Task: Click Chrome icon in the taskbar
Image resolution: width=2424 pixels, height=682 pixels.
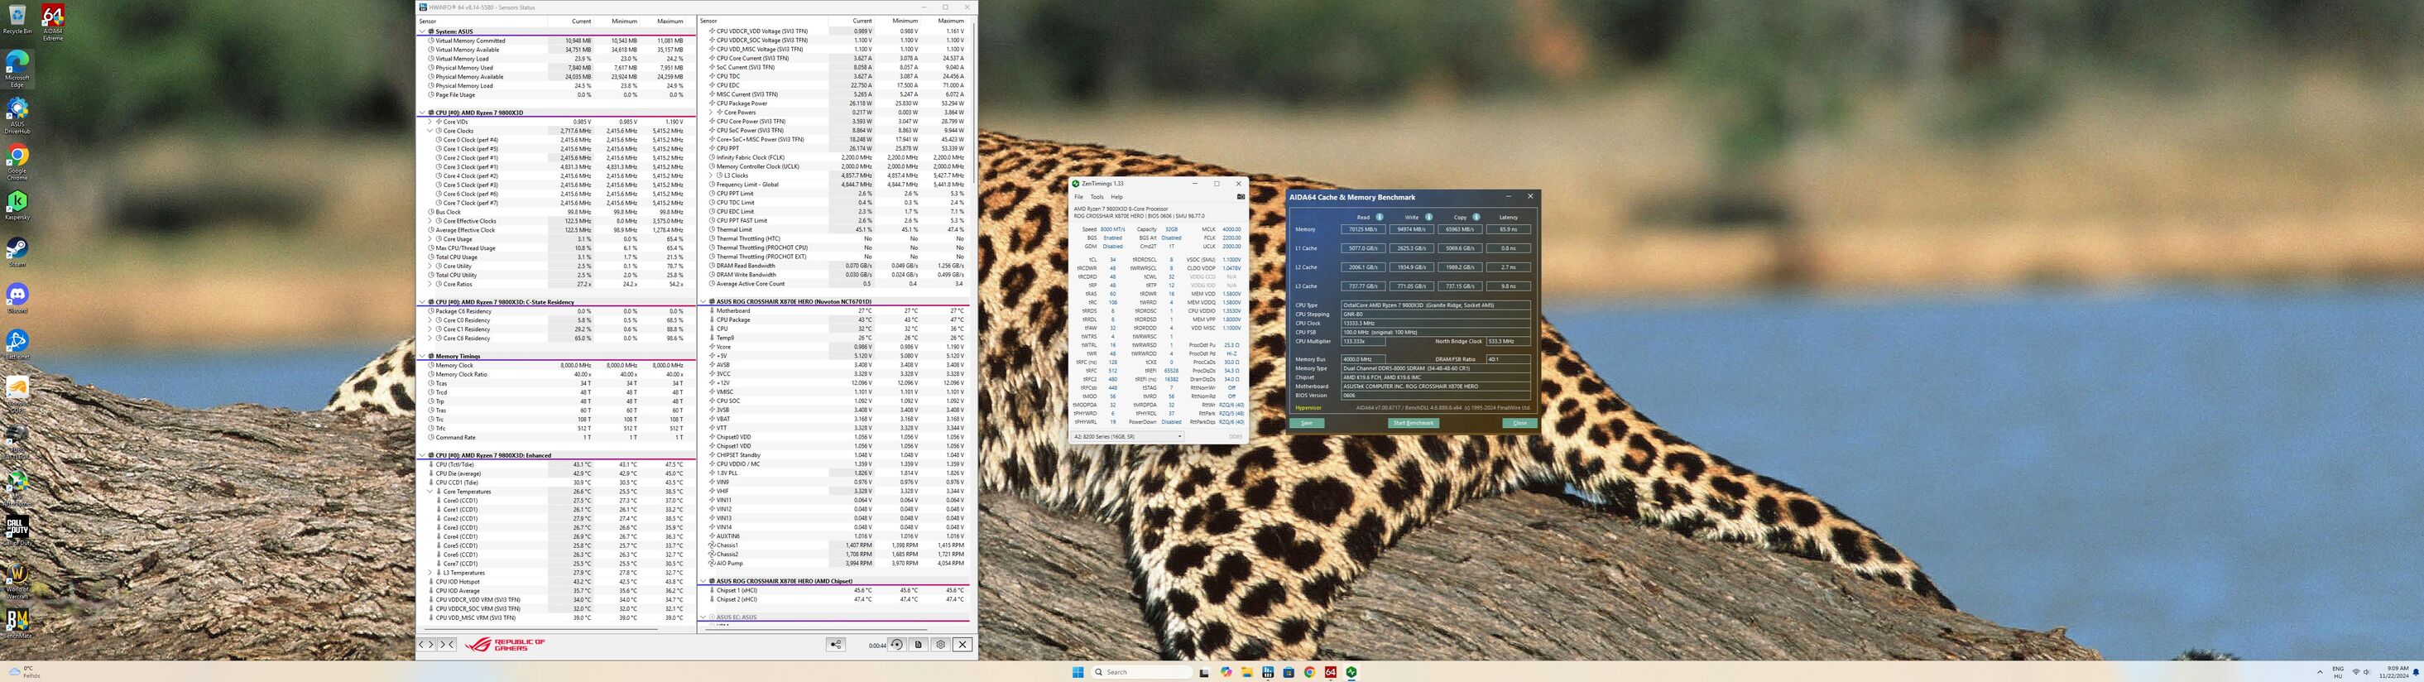Action: [1309, 671]
